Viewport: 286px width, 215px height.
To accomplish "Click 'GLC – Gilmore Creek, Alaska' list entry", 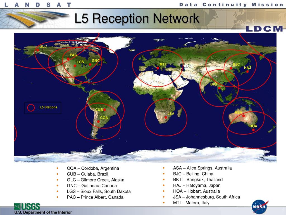I will (x=96, y=180).
